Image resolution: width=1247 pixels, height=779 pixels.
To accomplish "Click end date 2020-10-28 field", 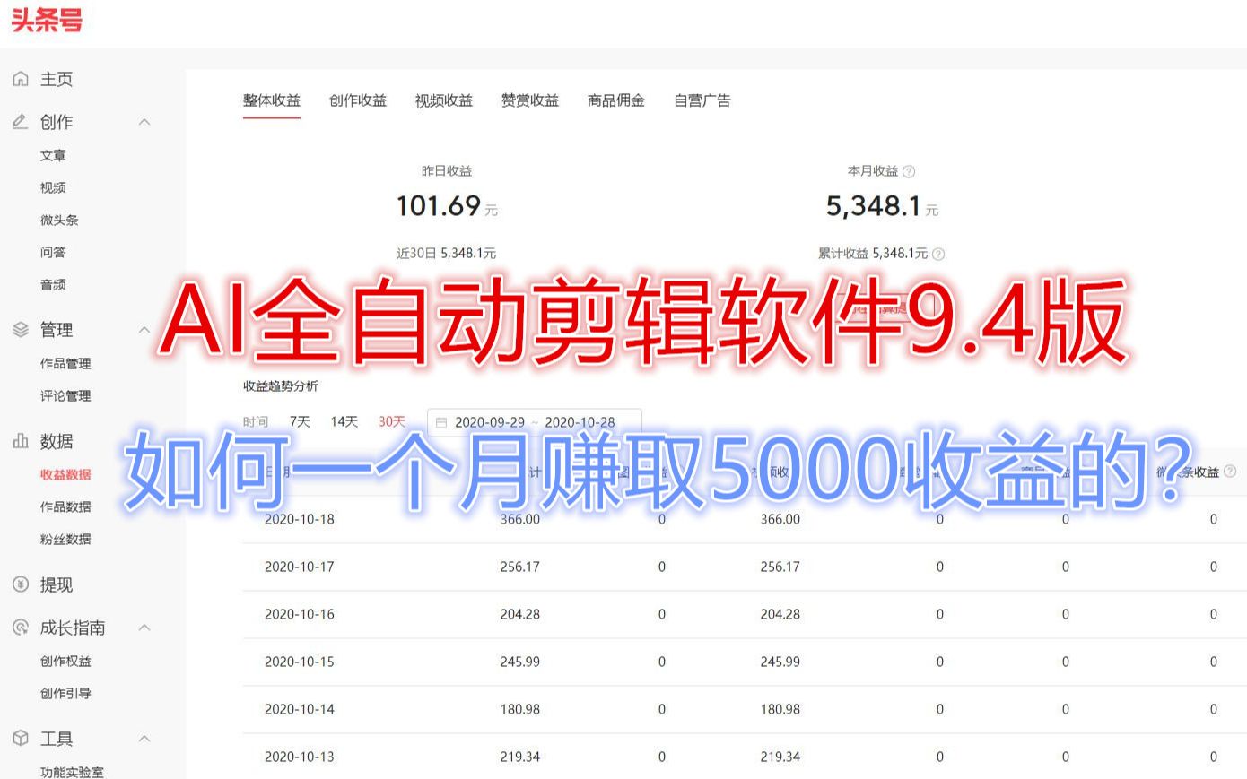I will [580, 422].
